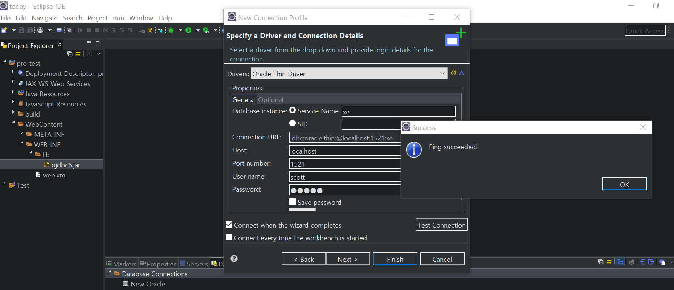Viewport: 674px width, 290px height.
Task: Click the Data Source Explorer link icon
Action: coord(609,262)
